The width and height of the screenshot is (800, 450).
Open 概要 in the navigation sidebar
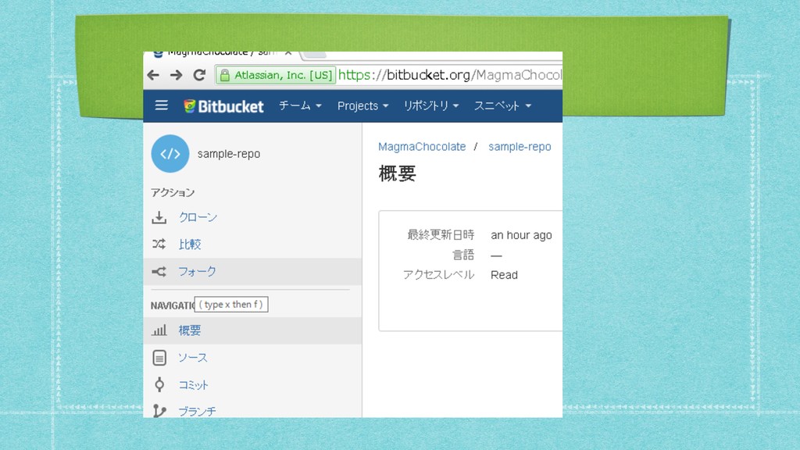[190, 330]
